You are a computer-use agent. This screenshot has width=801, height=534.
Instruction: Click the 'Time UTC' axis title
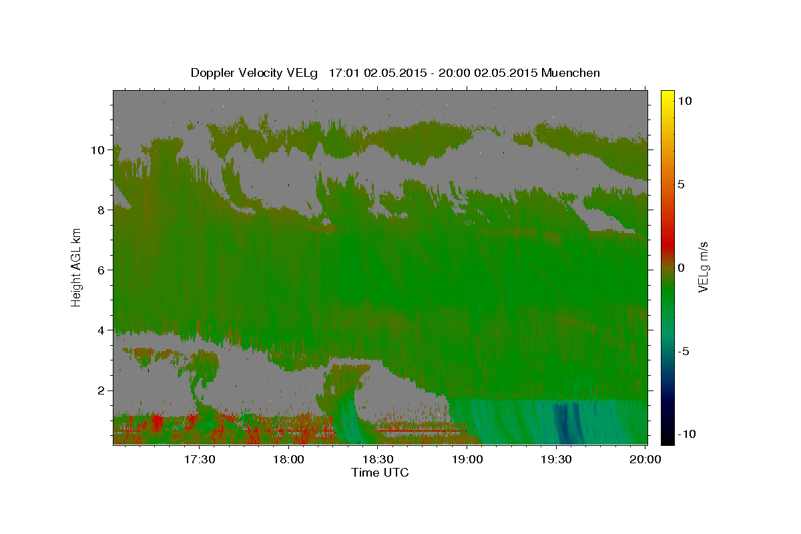pos(380,473)
